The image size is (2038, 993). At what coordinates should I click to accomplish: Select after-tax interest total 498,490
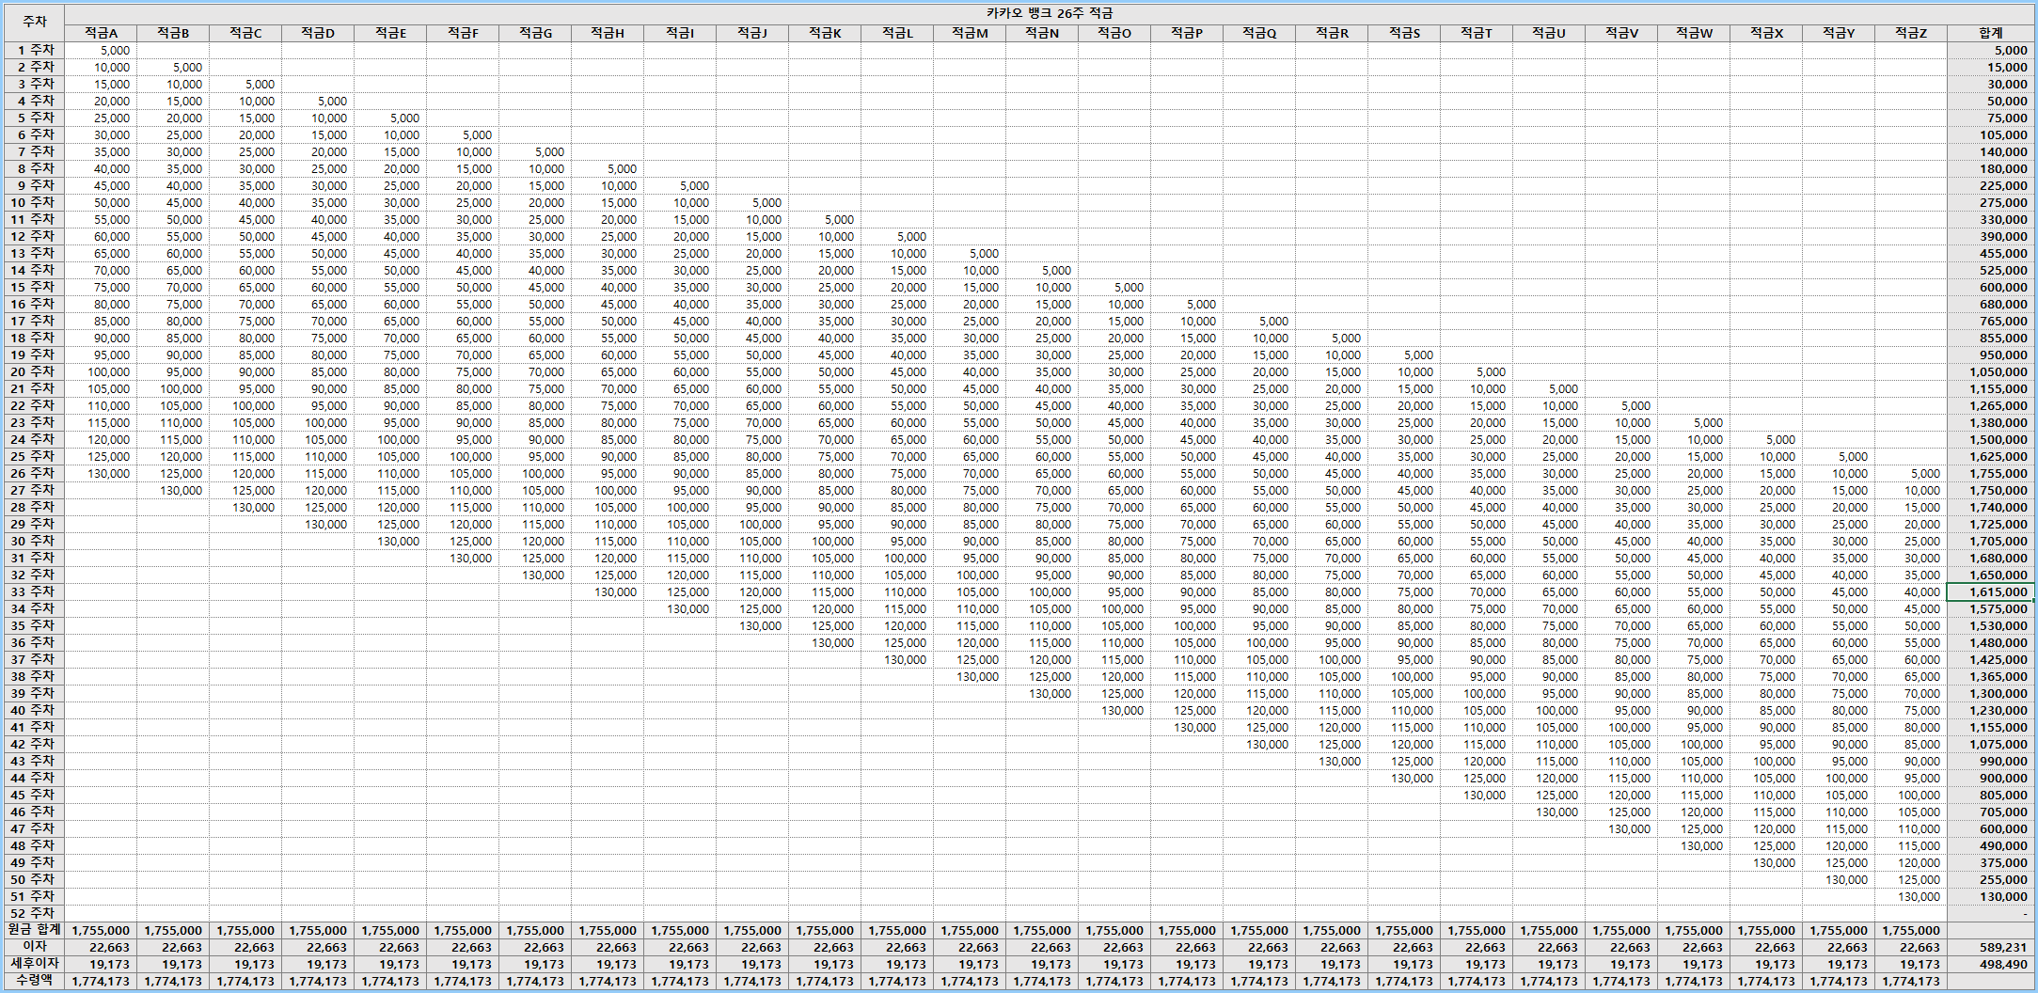pos(1991,964)
